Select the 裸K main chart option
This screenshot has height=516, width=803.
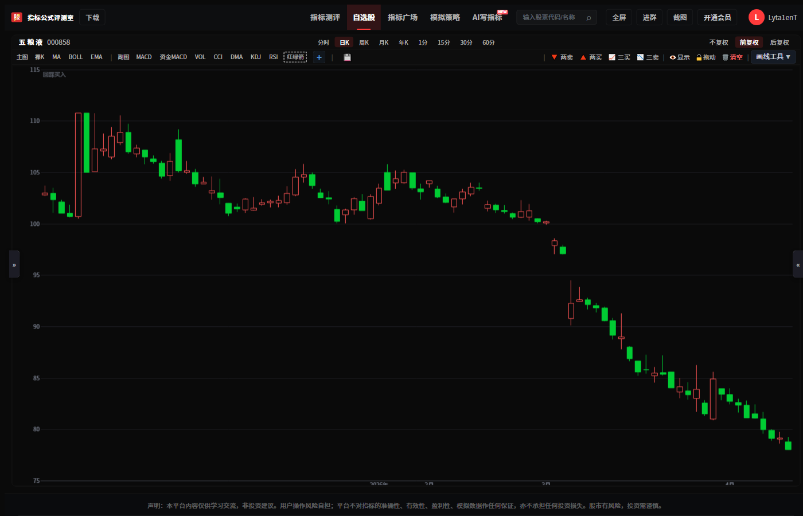coord(40,57)
